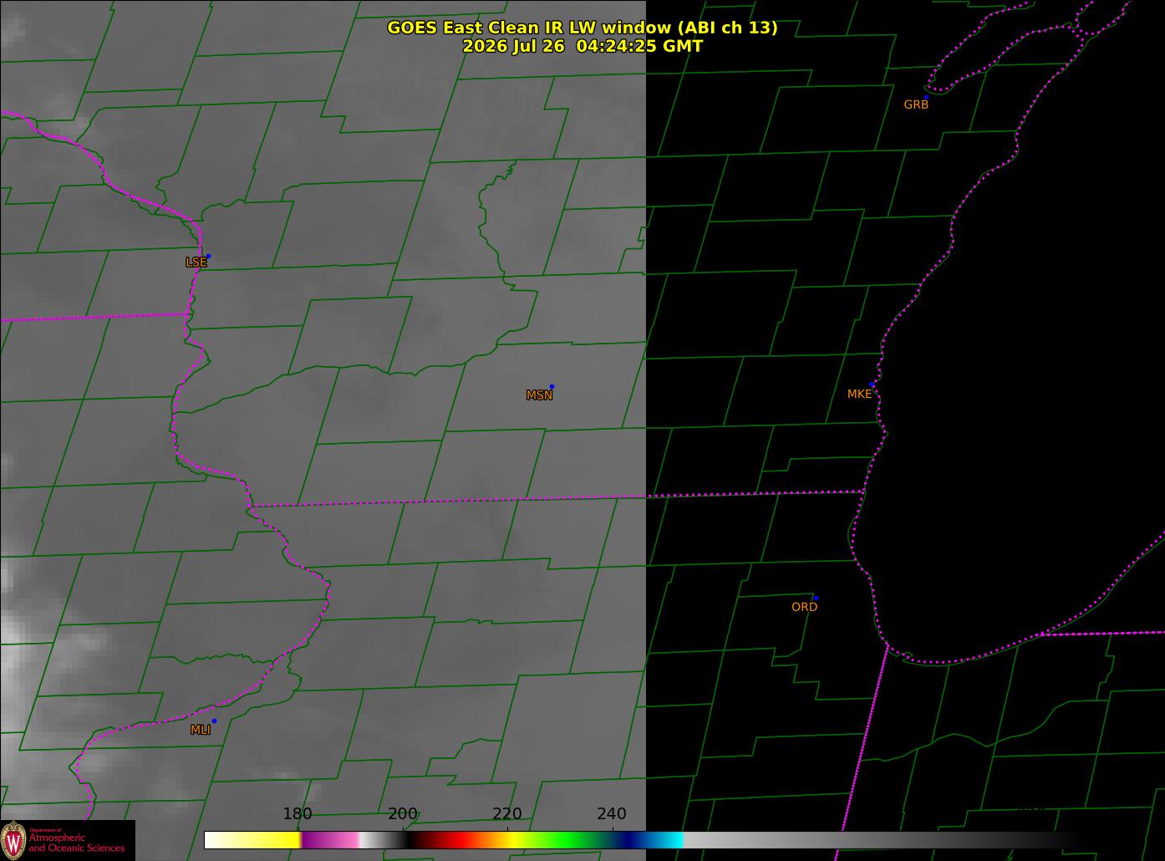Screen dimensions: 1165x861
Task: Click the ORD station marker
Action: [x=816, y=598]
